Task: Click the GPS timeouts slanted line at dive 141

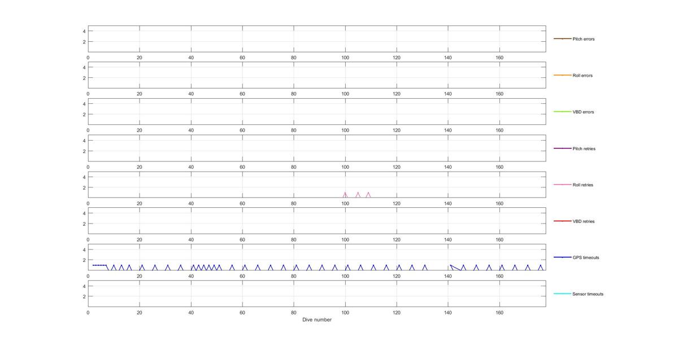Action: [455, 268]
